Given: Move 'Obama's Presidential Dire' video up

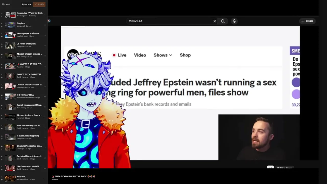Looking at the screenshot, I should click(2, 146).
